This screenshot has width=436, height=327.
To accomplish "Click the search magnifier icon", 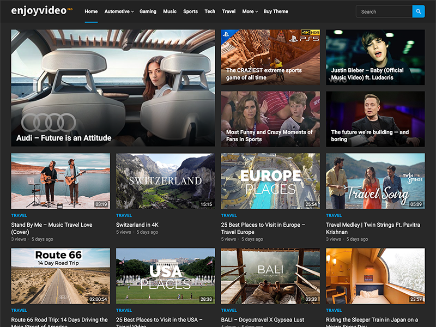I will click(418, 11).
